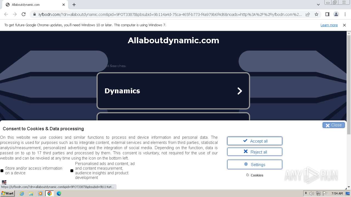Change language via flag icon
Viewport: 351px width, 197px height.
(x=4, y=182)
